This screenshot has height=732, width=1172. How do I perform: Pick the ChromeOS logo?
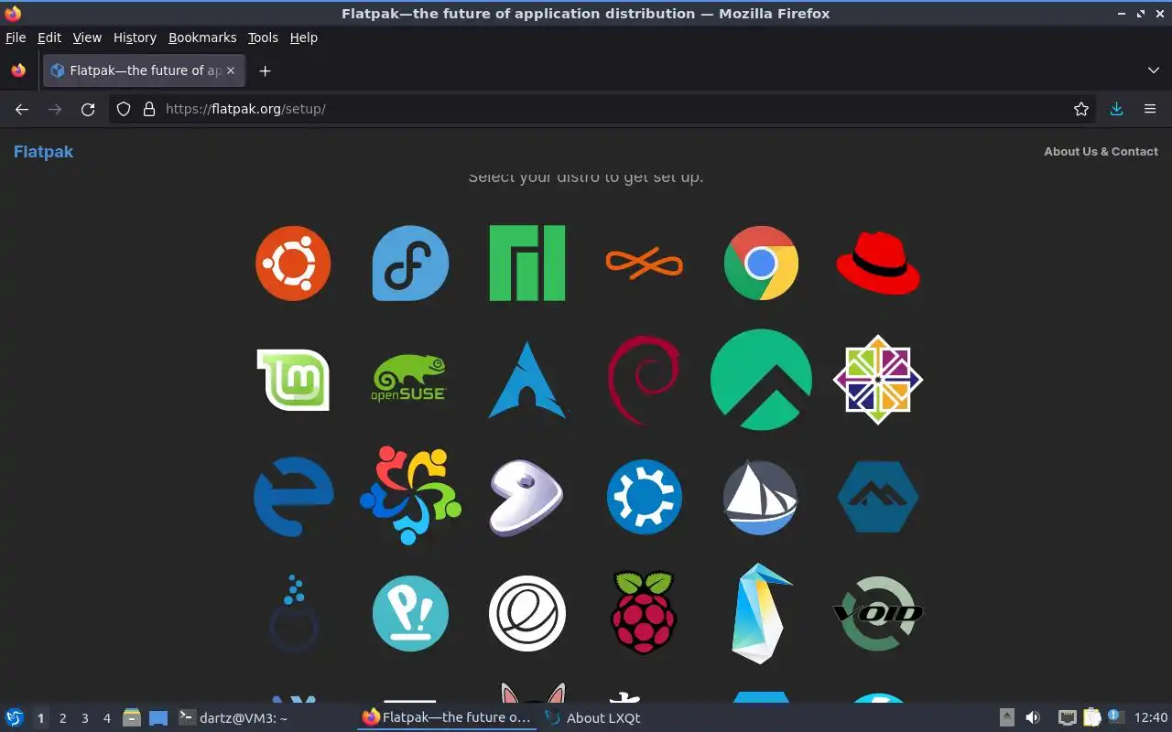[x=761, y=264]
